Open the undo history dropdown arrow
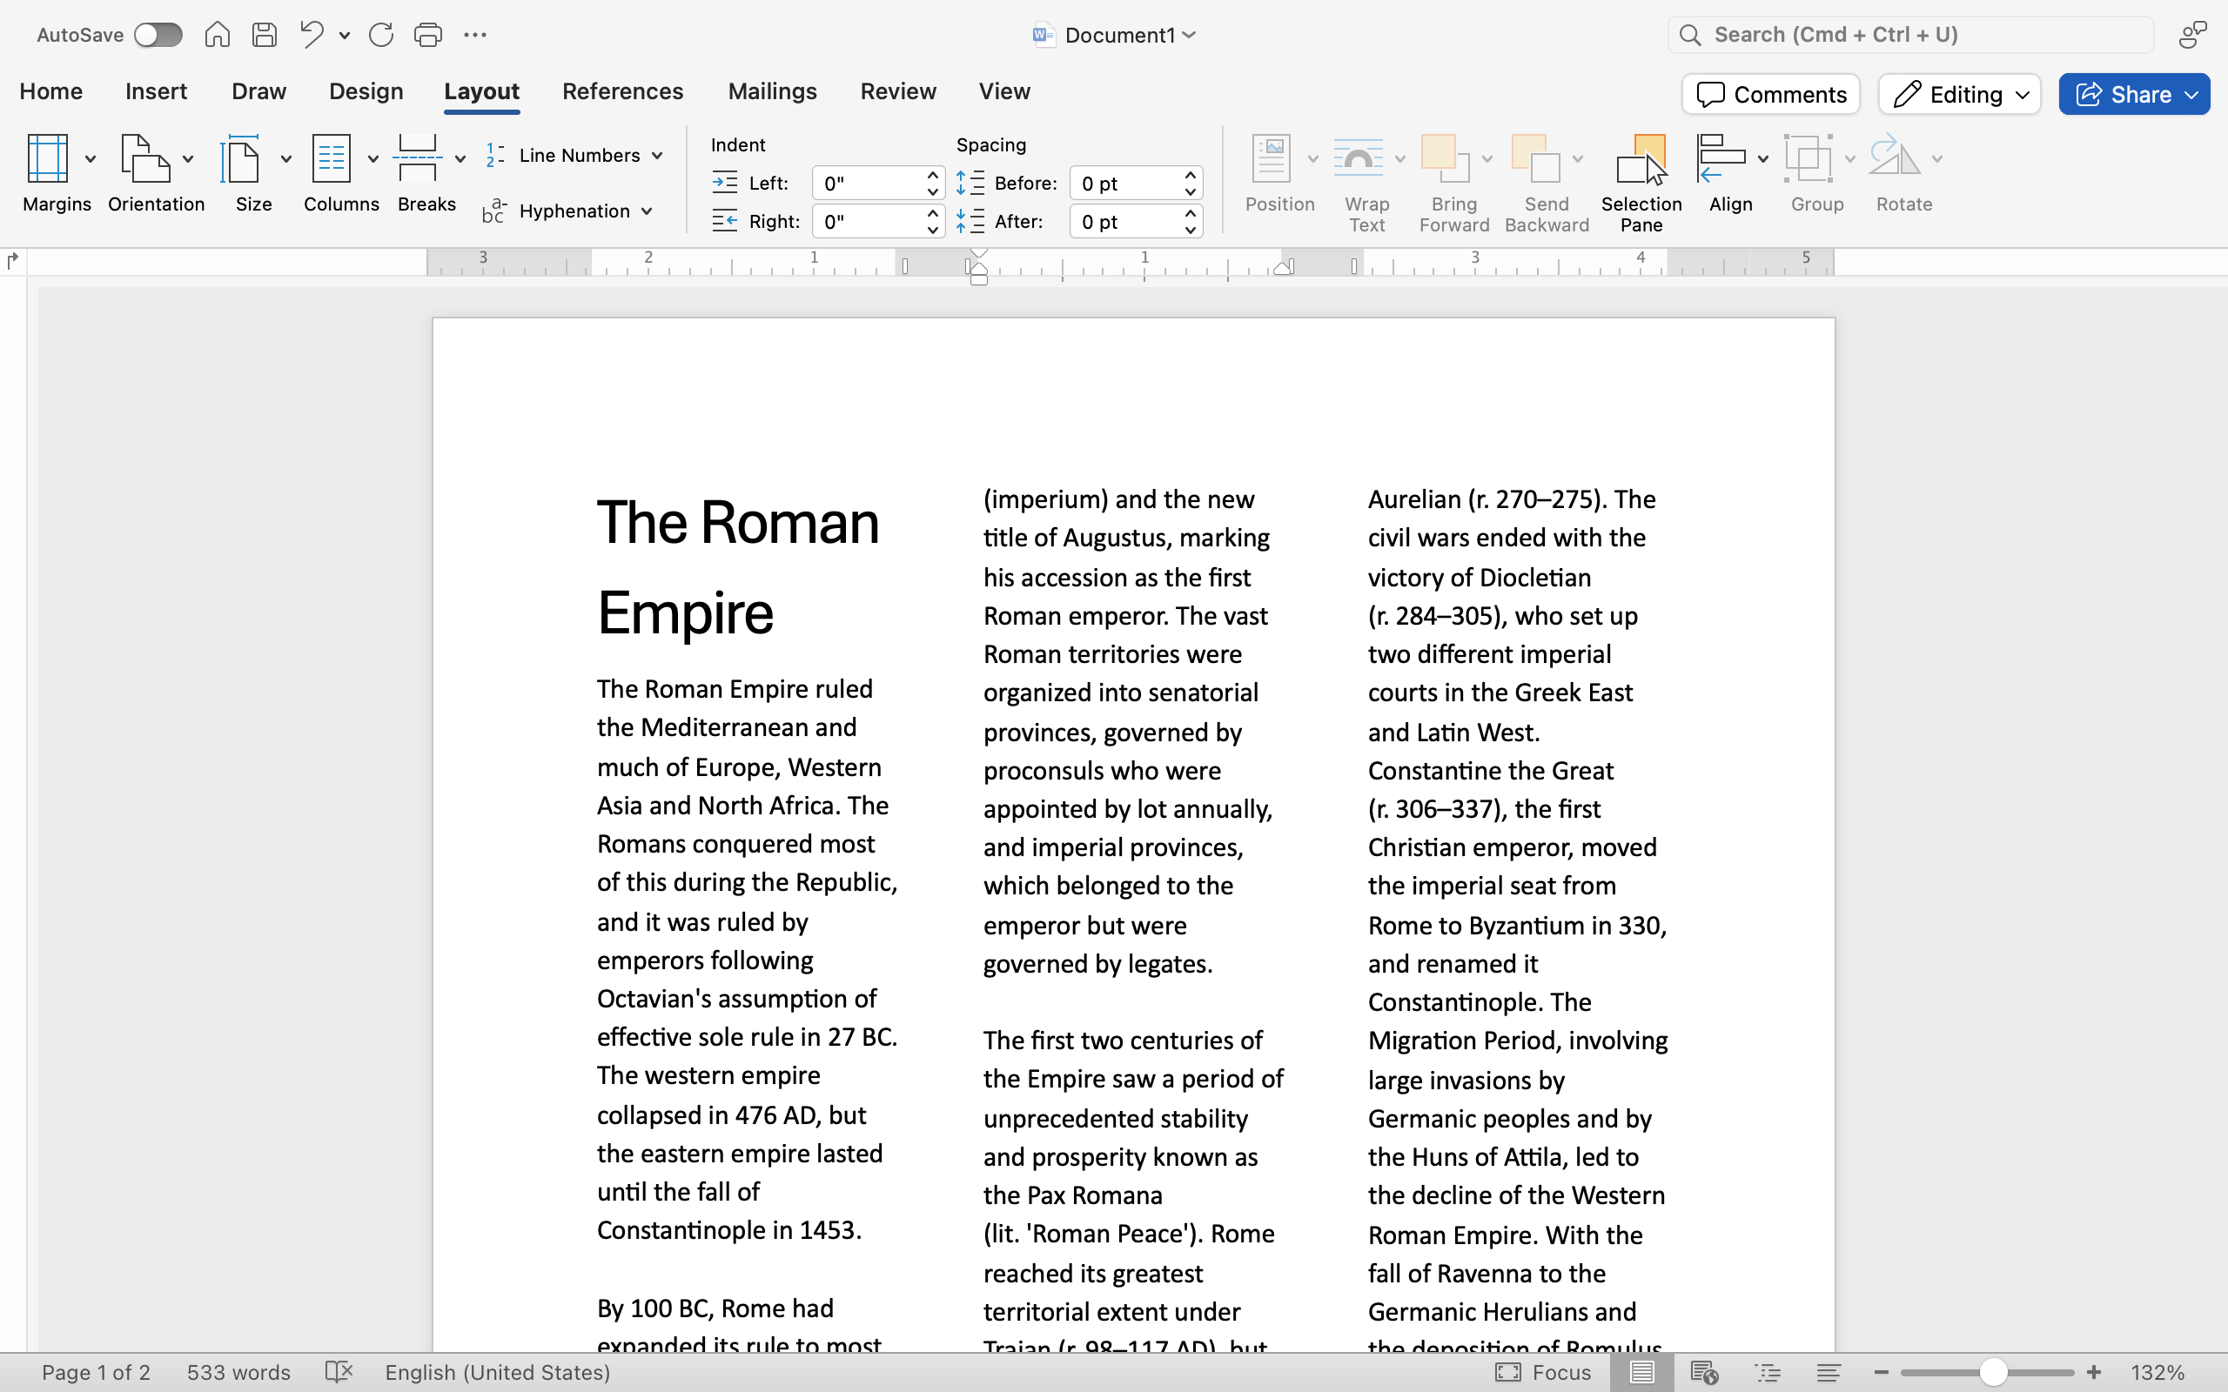Screen dimensions: 2228x1392 click(x=345, y=36)
